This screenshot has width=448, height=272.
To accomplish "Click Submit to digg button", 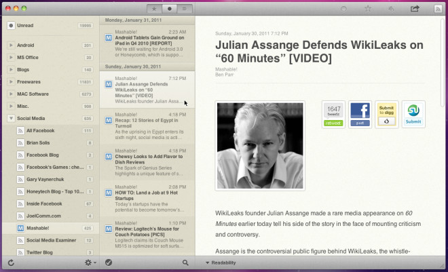I will (387, 115).
